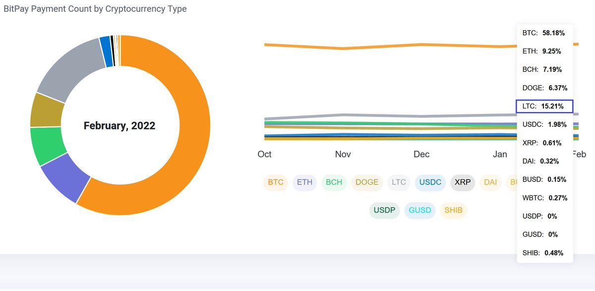Image resolution: width=595 pixels, height=291 pixels.
Task: Click the USDP: 0% tooltip row
Action: coord(540,216)
